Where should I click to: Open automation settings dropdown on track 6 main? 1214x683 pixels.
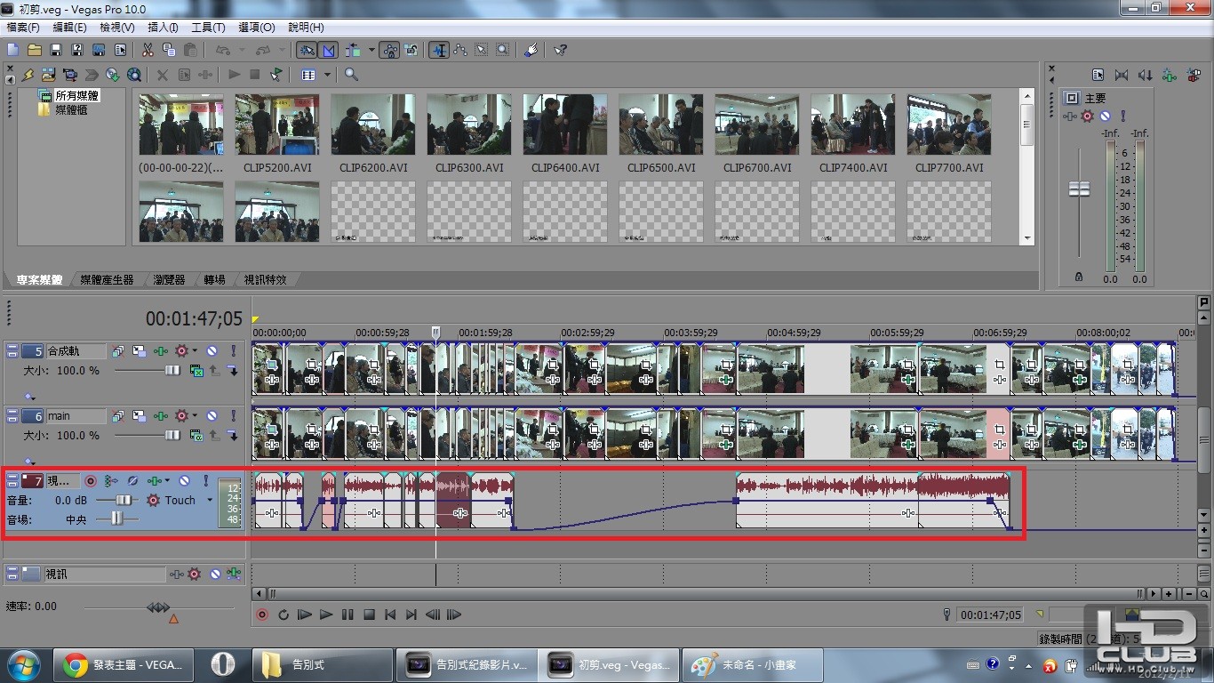tap(194, 415)
